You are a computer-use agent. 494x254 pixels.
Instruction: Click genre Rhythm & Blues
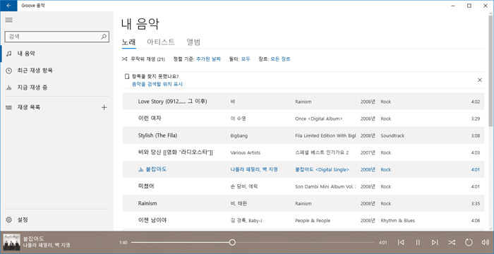tap(398, 221)
